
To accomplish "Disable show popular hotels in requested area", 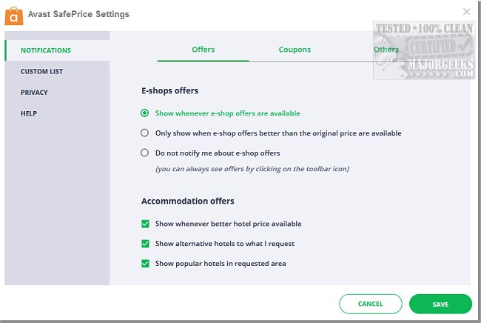I will click(x=145, y=264).
